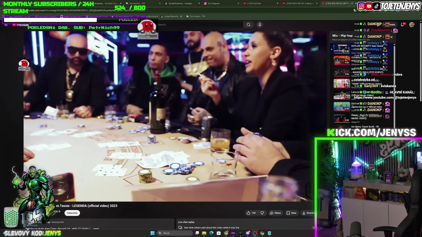Click the video title LEGENDA (official video) 2023
The height and width of the screenshot is (237, 422).
pos(86,206)
